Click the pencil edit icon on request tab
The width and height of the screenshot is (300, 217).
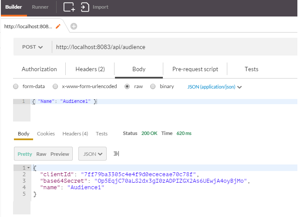(58, 26)
